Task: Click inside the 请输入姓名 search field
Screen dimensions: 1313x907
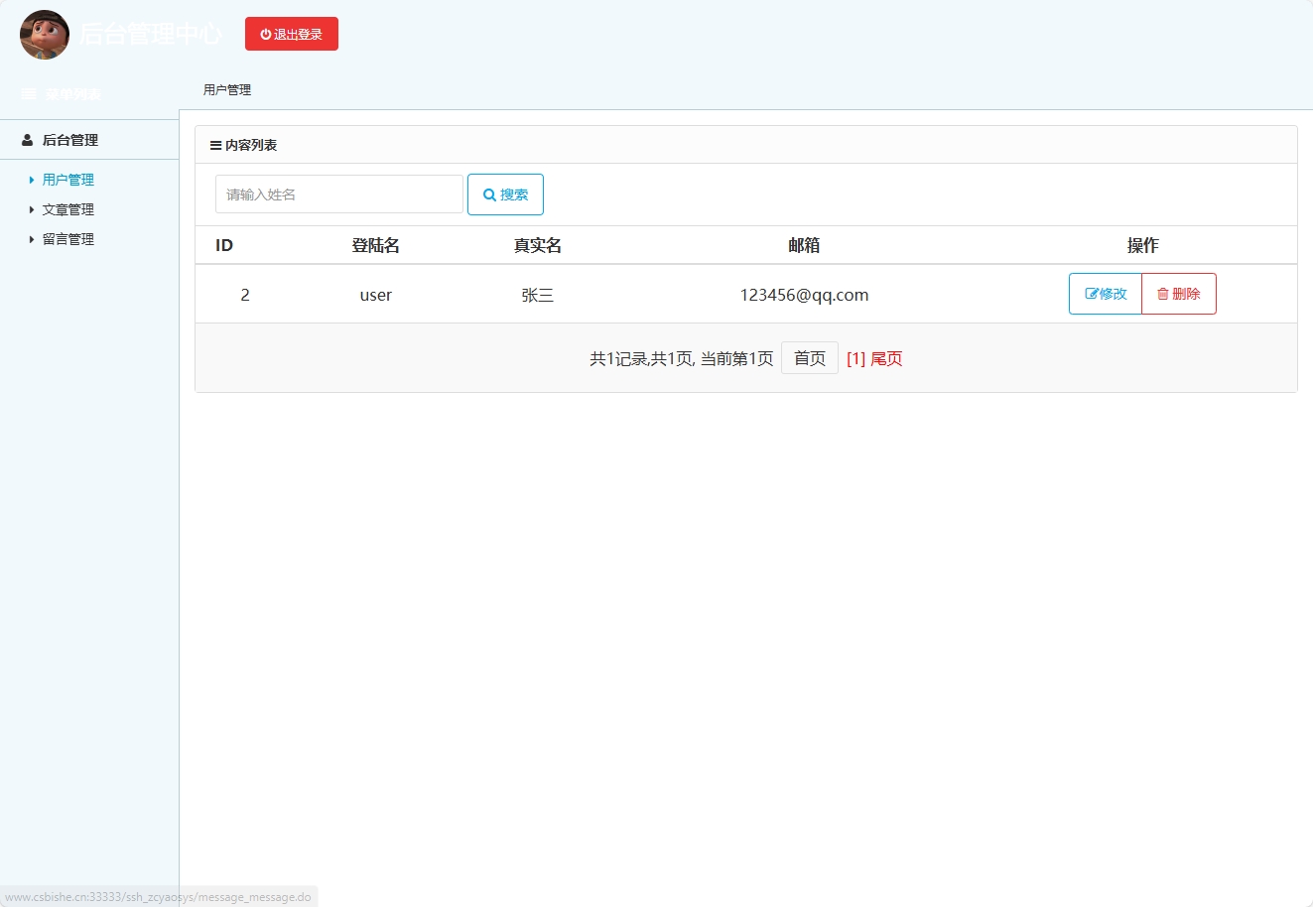Action: point(338,194)
